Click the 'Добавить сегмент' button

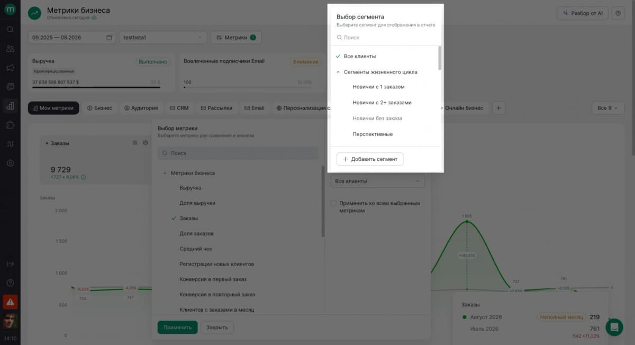coord(370,159)
